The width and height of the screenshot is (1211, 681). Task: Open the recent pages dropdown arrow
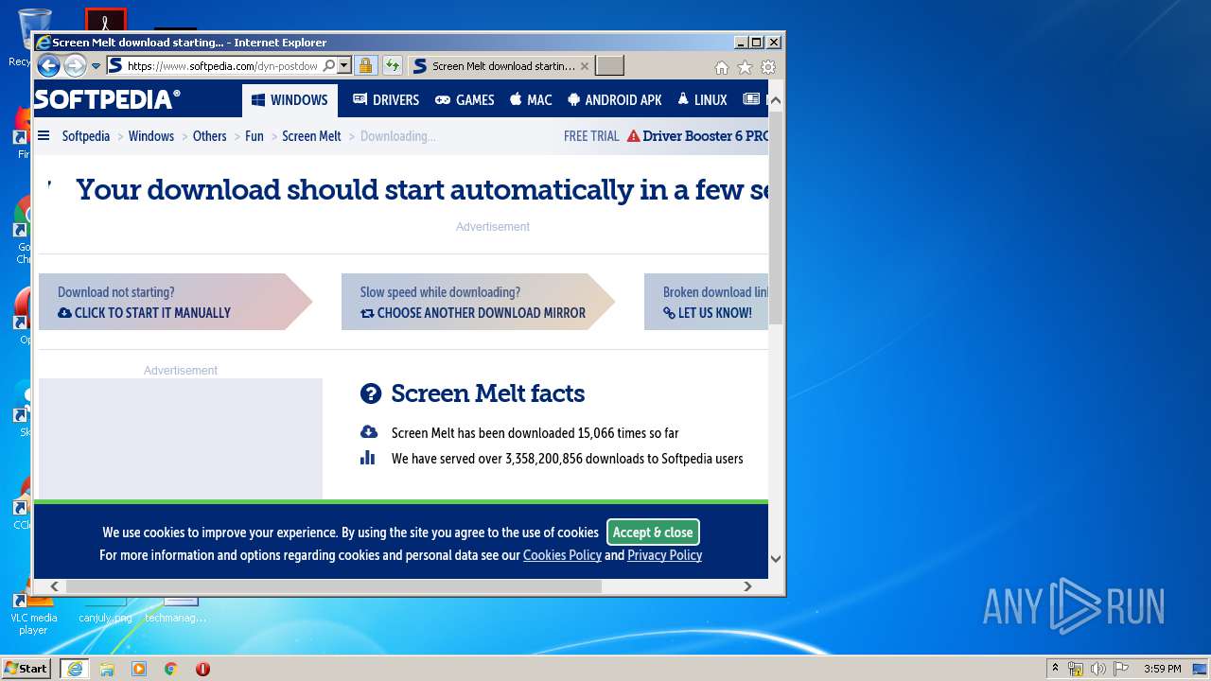96,66
